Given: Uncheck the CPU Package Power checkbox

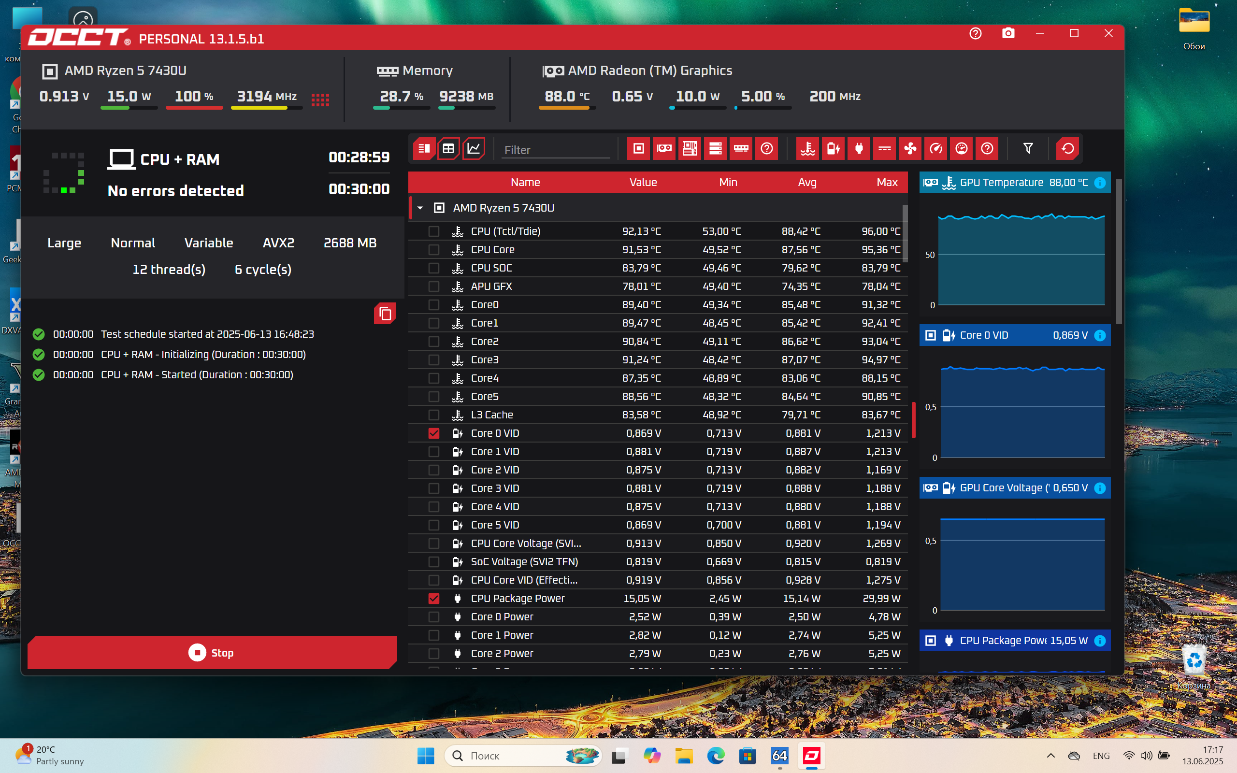Looking at the screenshot, I should [x=433, y=599].
